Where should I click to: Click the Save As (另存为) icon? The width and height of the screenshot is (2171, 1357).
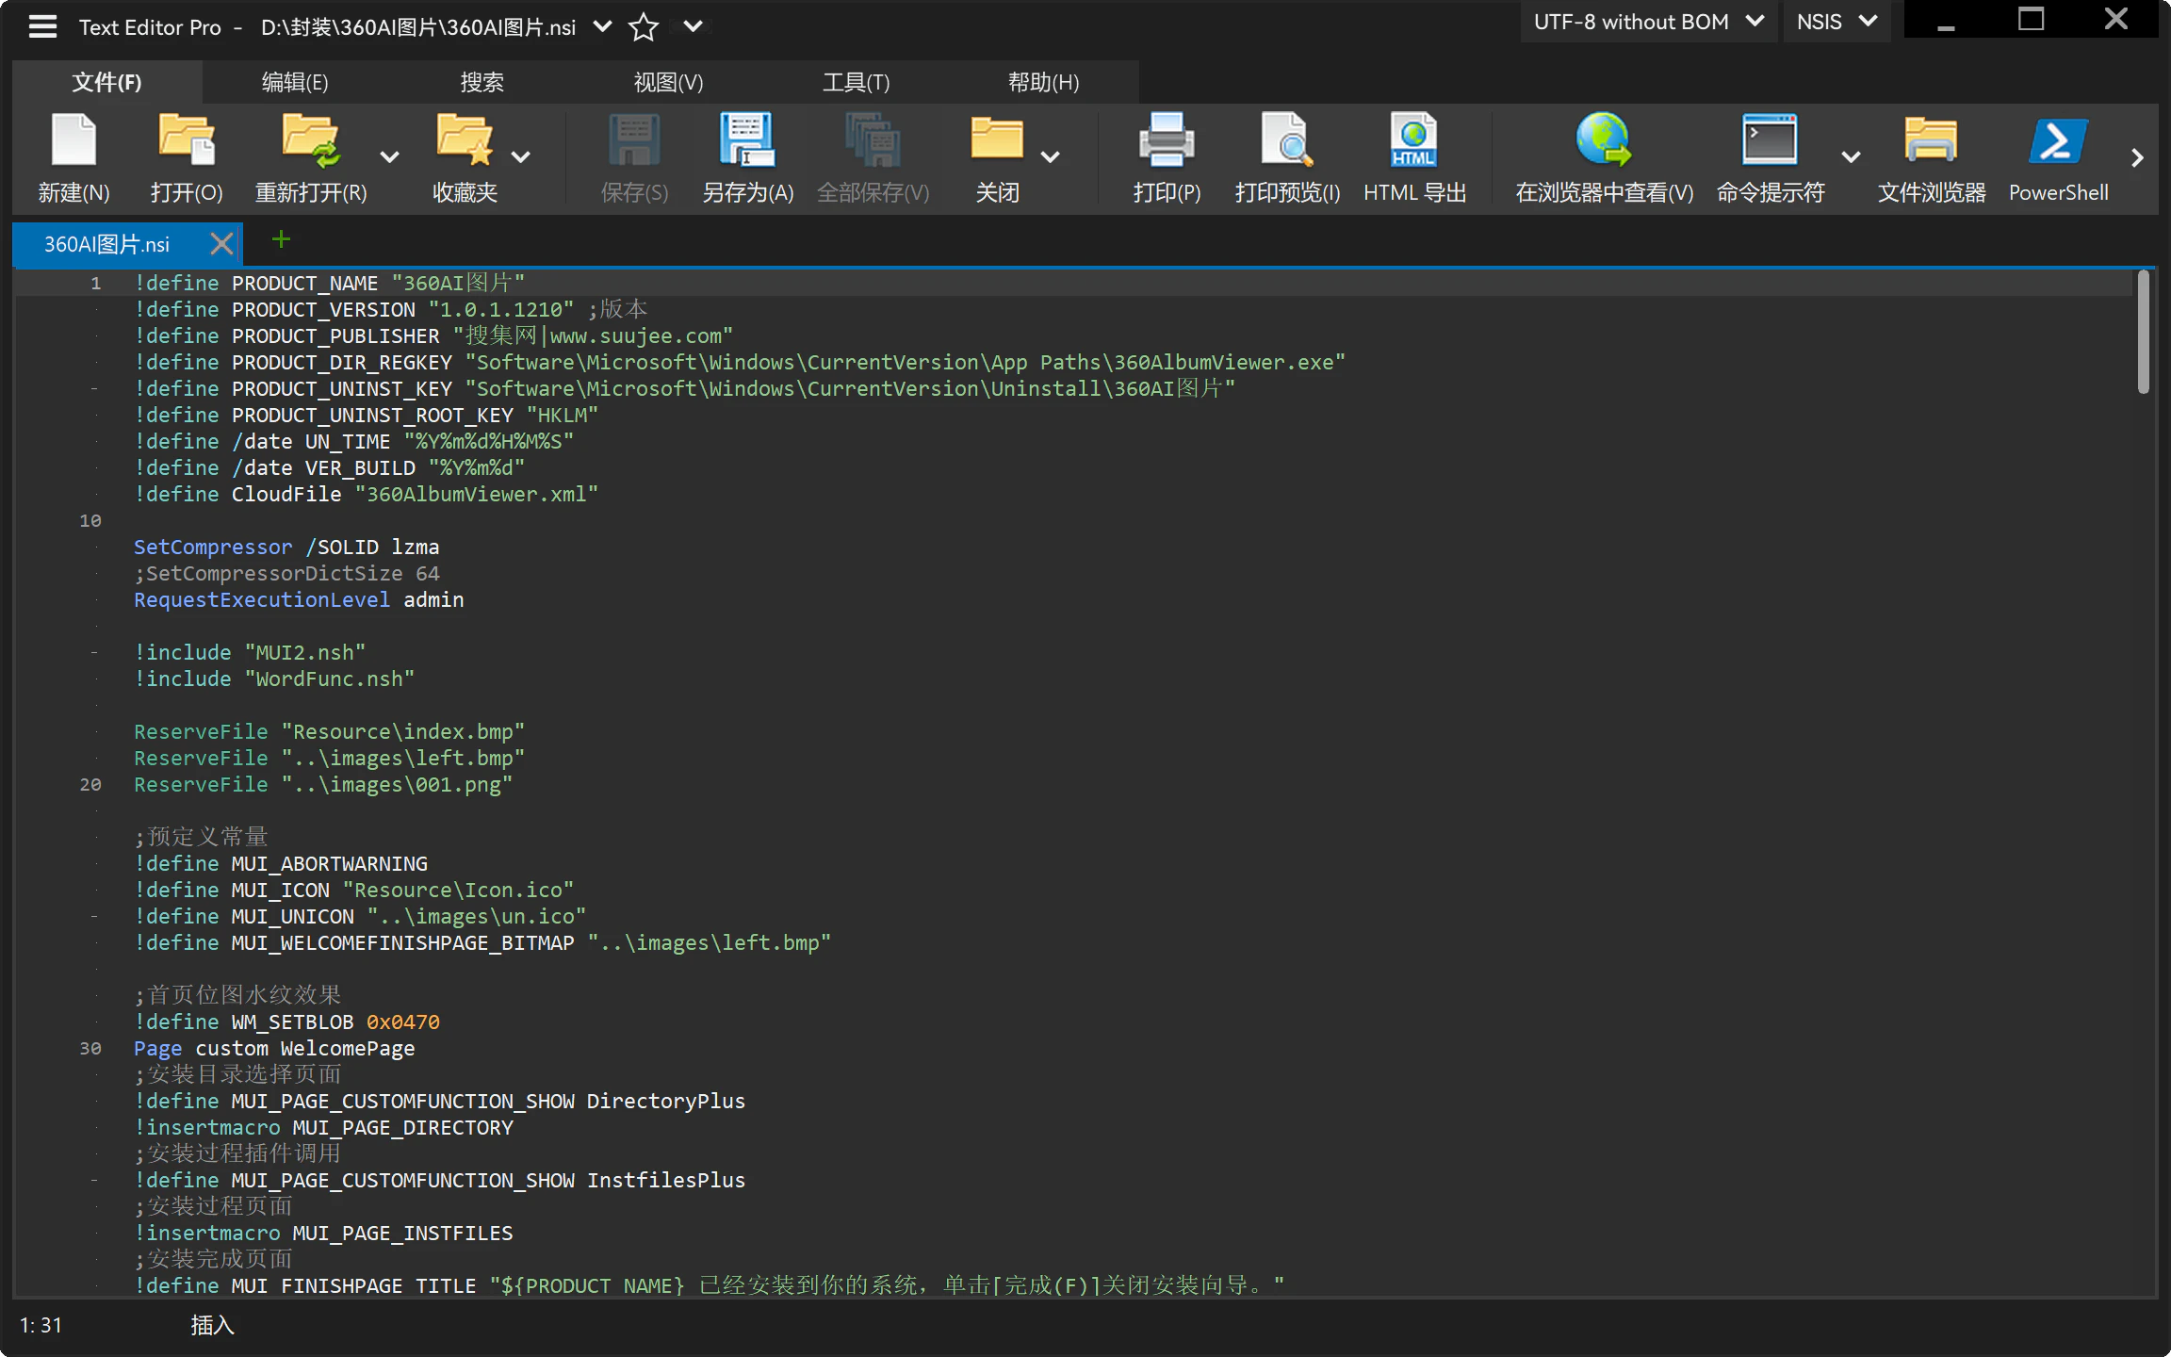click(x=747, y=141)
